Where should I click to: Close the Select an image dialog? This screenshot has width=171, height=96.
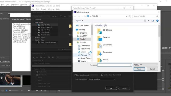click(158, 12)
